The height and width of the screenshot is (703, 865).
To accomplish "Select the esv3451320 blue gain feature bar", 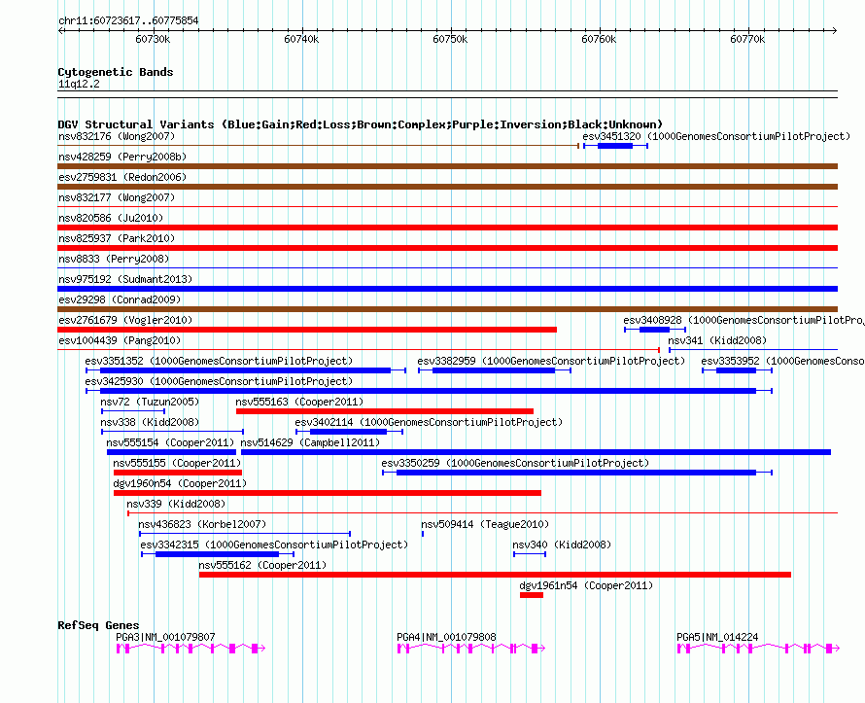I will point(615,146).
